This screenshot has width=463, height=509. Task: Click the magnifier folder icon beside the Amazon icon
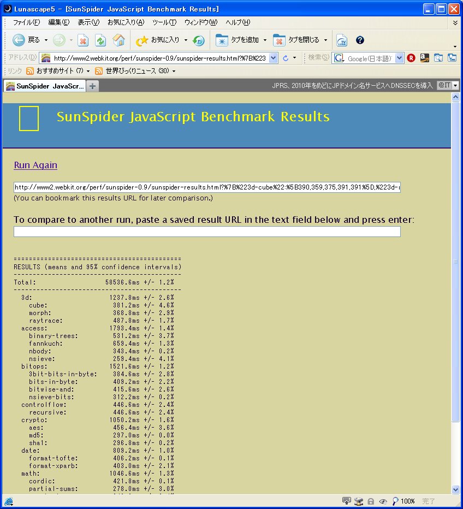438,58
